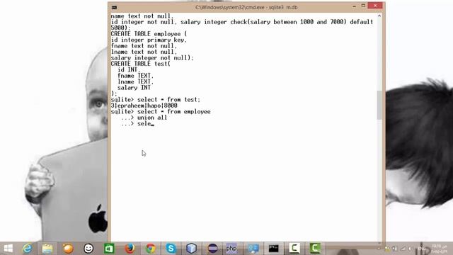Open the green Store icon in taskbar
The image size is (453, 255).
(x=109, y=249)
